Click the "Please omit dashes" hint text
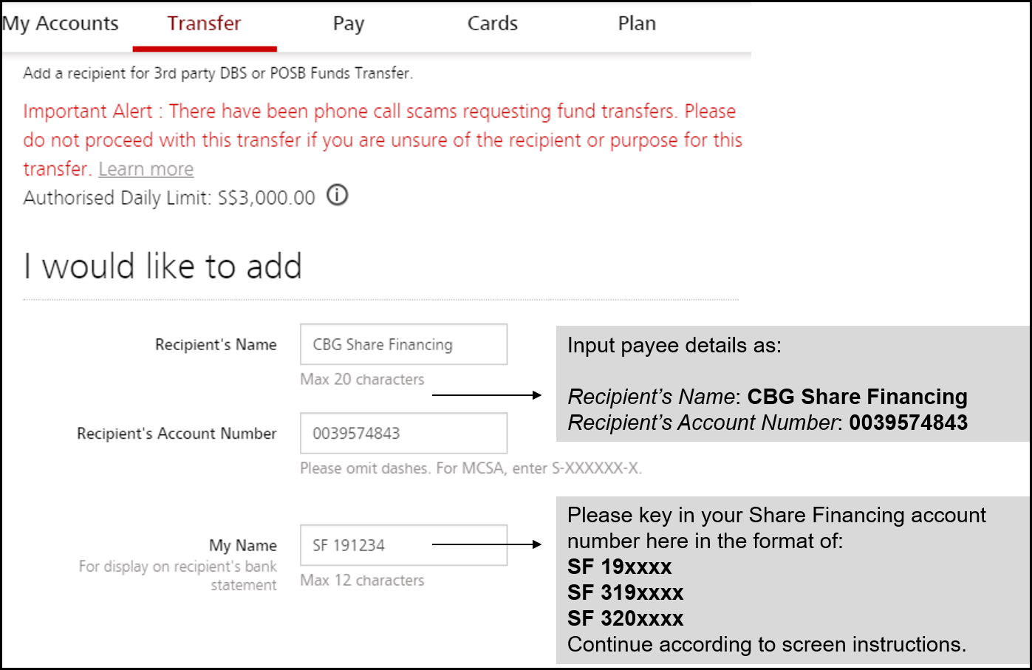 point(471,468)
